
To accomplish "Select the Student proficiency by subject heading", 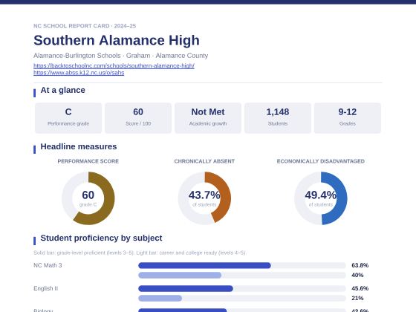I will 101,238.
